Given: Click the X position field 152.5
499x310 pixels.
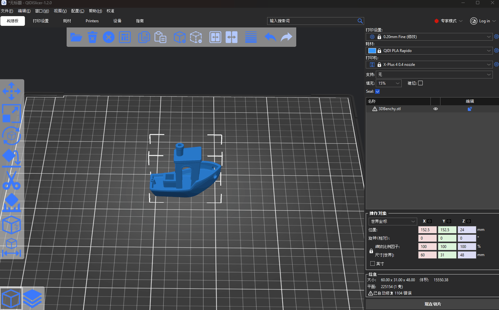Looking at the screenshot, I should coord(427,230).
